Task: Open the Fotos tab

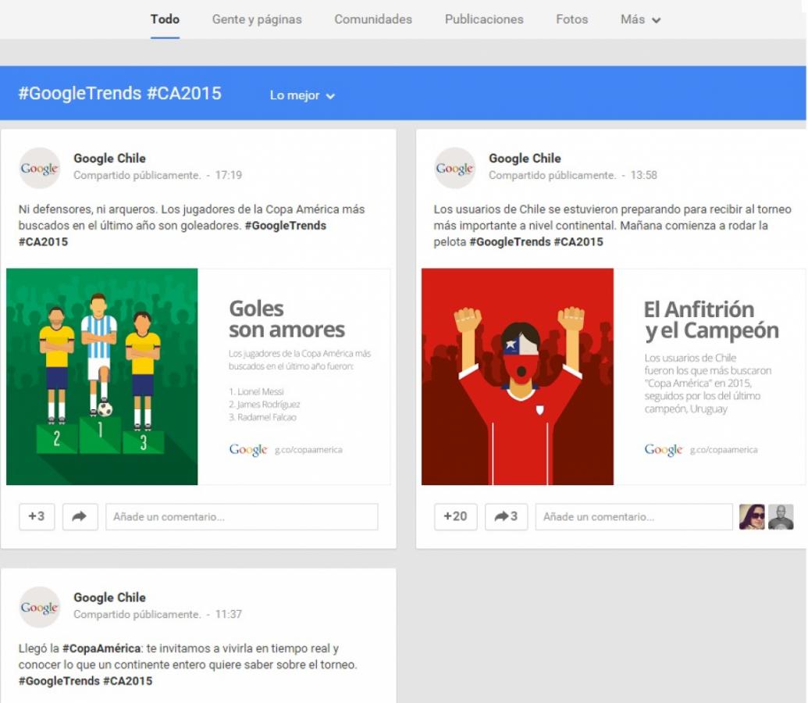Action: coord(571,20)
